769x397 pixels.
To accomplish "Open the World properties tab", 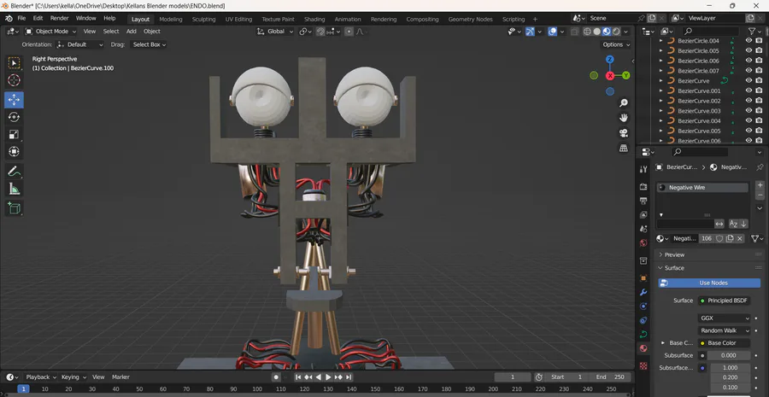I will 643,243.
